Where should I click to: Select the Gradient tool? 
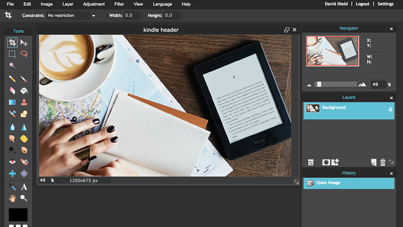(12, 102)
